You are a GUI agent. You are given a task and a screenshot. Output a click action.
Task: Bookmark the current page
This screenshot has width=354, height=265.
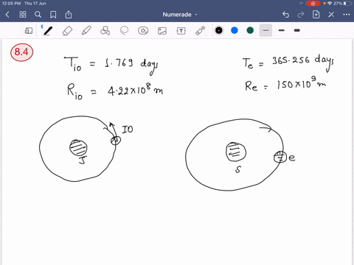(53, 15)
